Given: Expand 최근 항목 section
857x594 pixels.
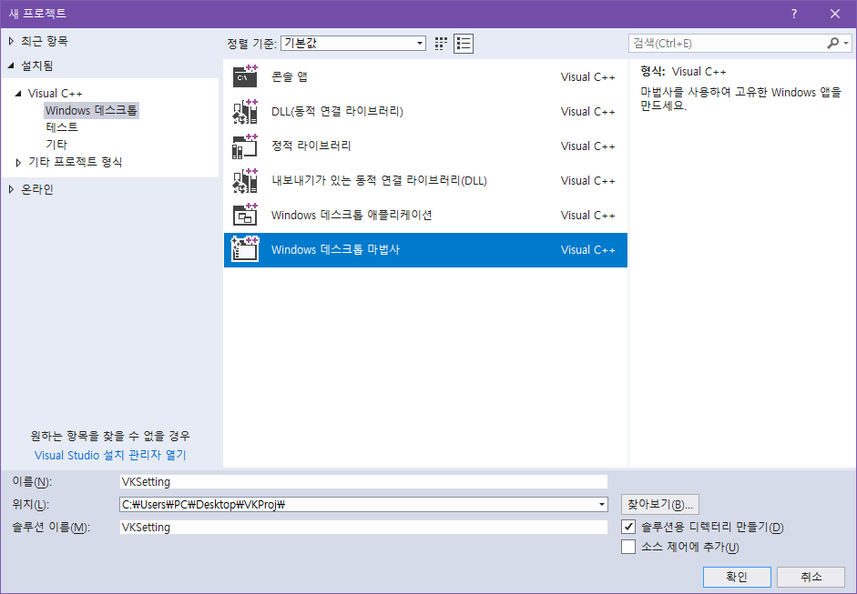Looking at the screenshot, I should pos(12,41).
